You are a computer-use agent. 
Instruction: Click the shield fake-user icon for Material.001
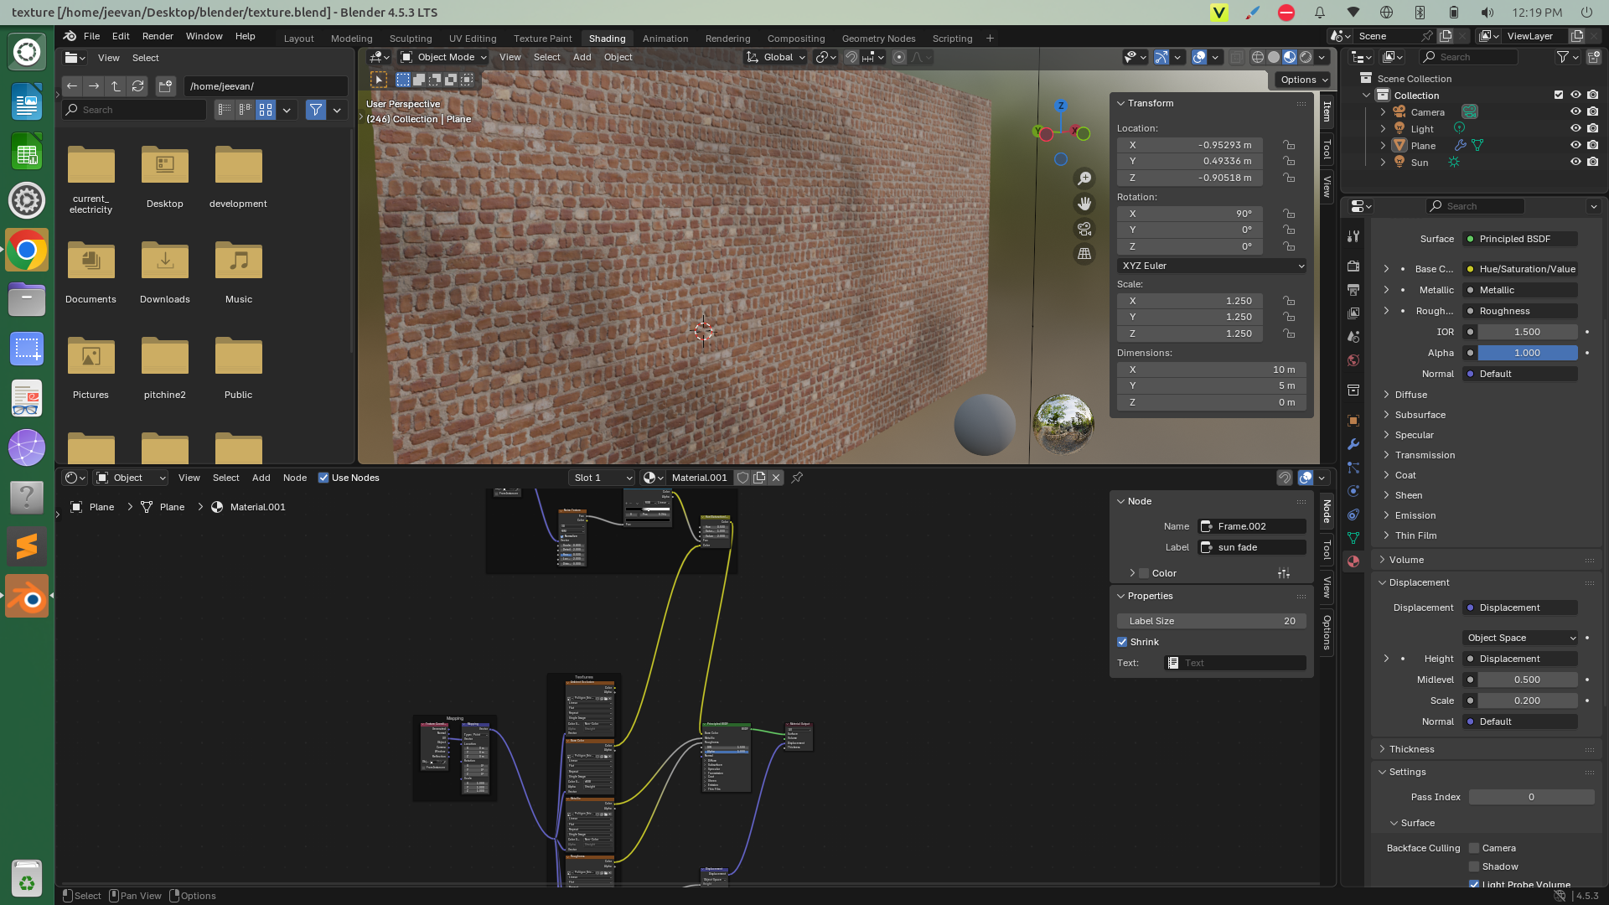click(742, 478)
